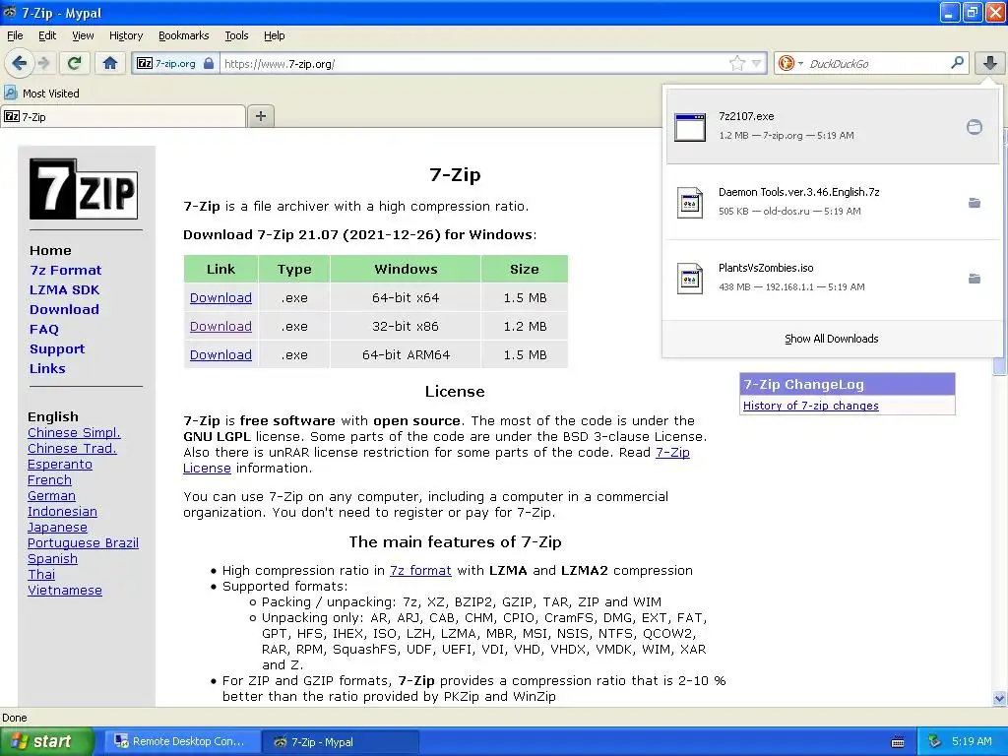Click the 7-Zip logo image

point(84,189)
